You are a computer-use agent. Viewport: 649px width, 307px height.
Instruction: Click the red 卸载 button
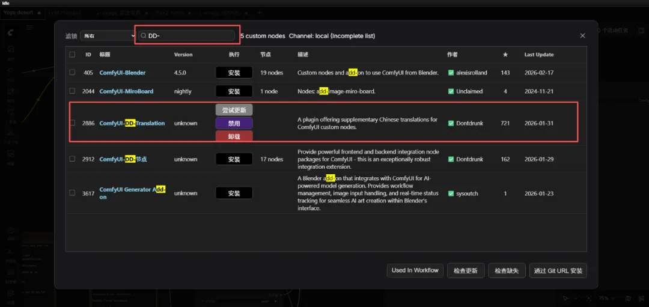(x=234, y=136)
